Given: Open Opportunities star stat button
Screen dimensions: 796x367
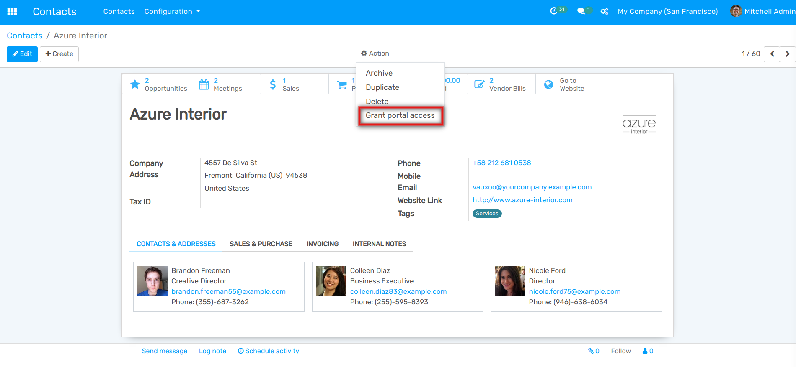Looking at the screenshot, I should pos(157,84).
